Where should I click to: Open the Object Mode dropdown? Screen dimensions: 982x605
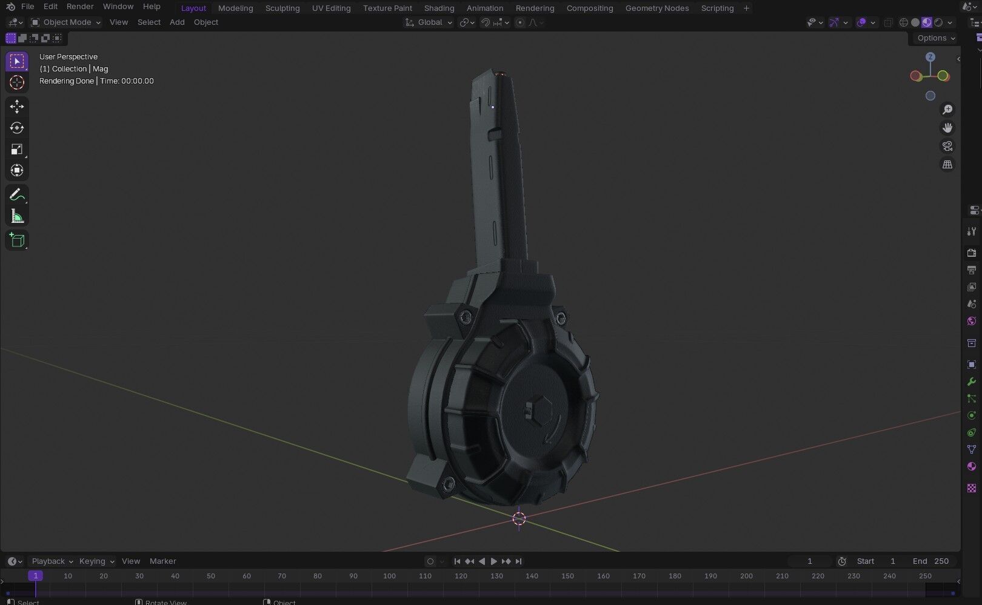pos(65,22)
